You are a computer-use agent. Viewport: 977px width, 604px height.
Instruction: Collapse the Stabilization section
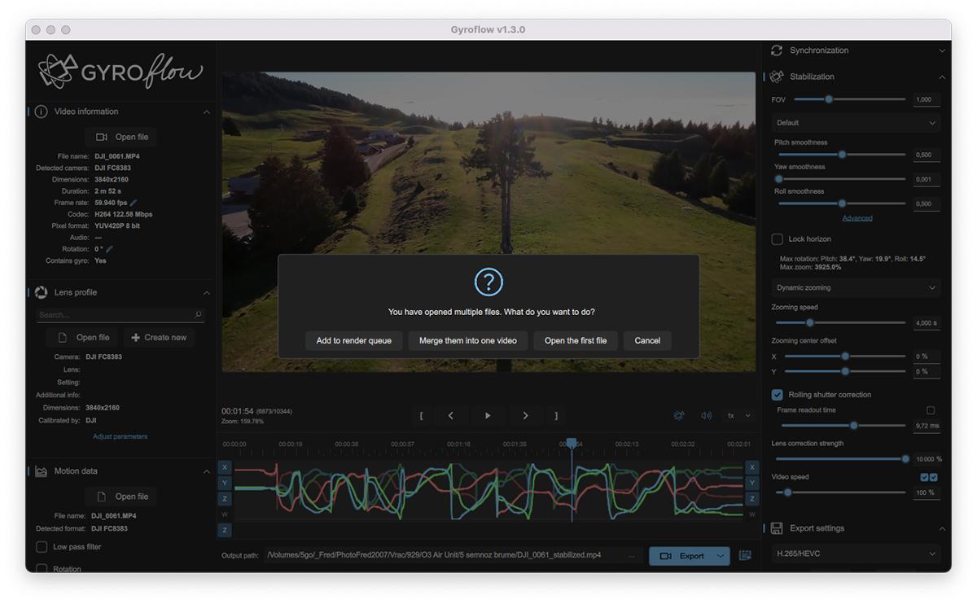pos(942,77)
